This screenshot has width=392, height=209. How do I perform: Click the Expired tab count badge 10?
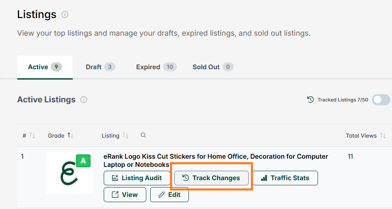pos(170,67)
